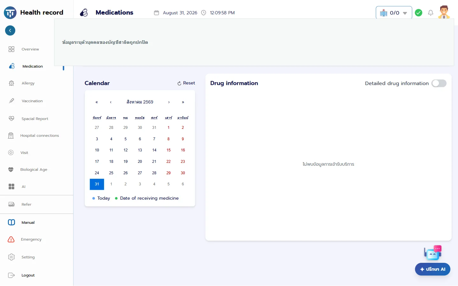Click the Spacial Report heart icon
The image size is (458, 286).
click(x=11, y=118)
